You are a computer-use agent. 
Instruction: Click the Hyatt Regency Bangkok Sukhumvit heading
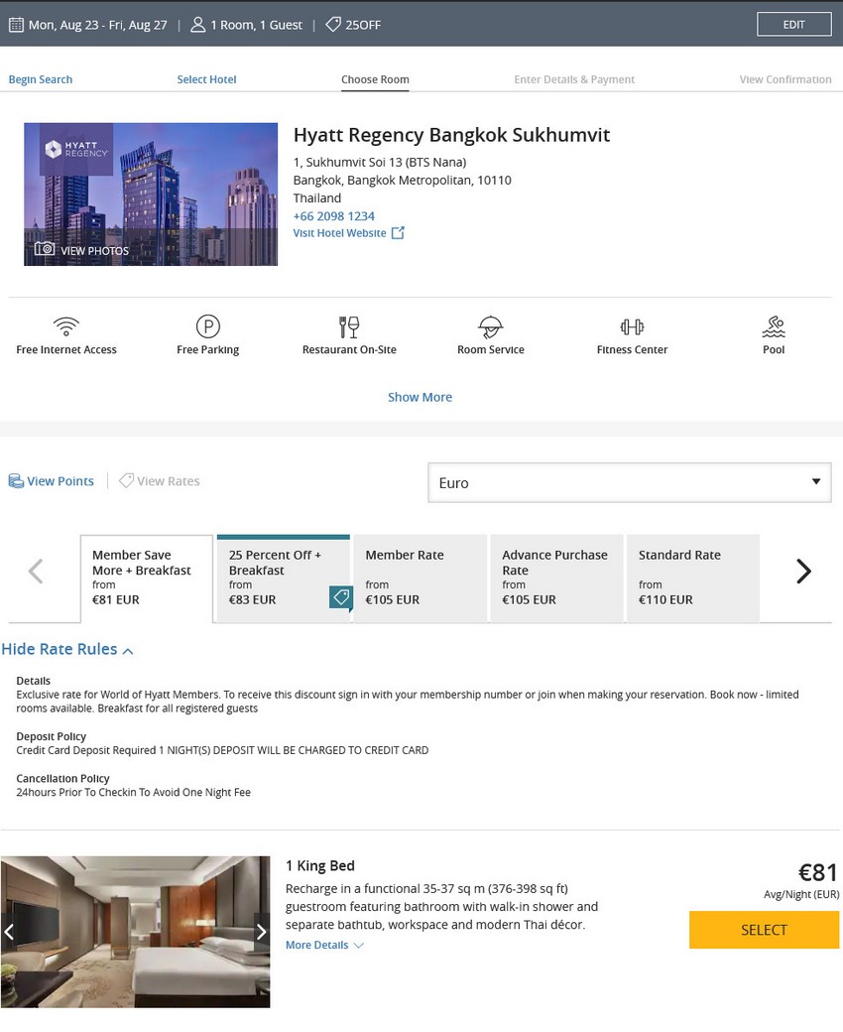point(451,135)
